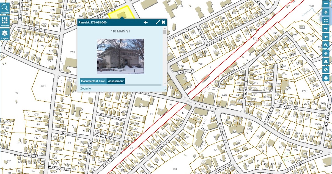Click the 'Winter St' street label

[x=223, y=168]
